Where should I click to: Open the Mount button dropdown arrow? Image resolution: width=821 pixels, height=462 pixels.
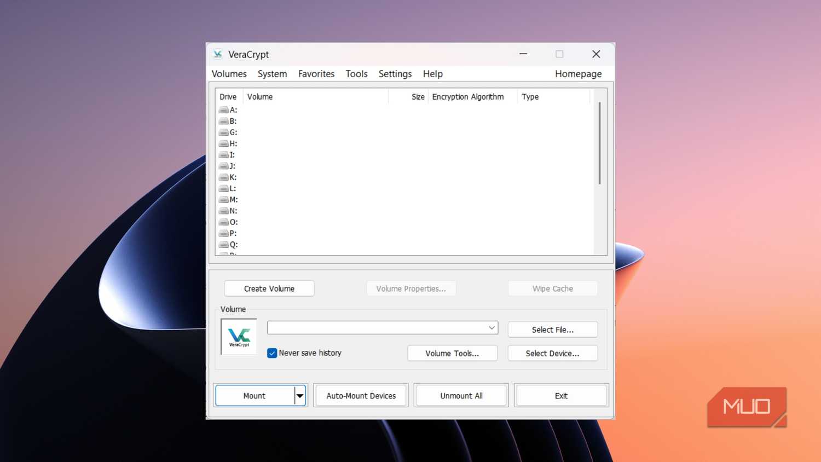click(x=299, y=396)
